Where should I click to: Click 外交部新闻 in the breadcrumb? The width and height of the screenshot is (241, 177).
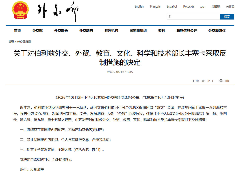tap(24, 42)
